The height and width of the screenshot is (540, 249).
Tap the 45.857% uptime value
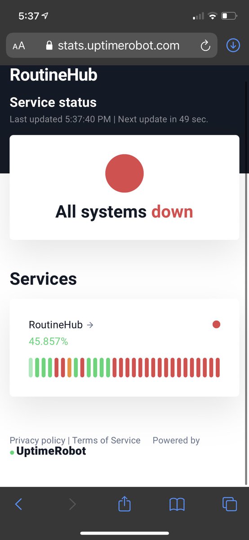49,342
